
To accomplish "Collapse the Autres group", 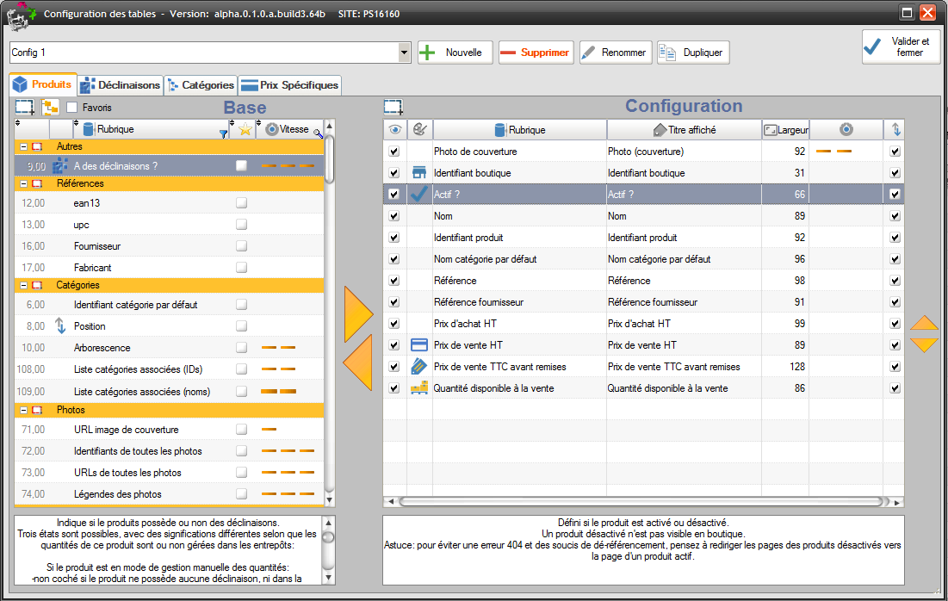I will (23, 146).
